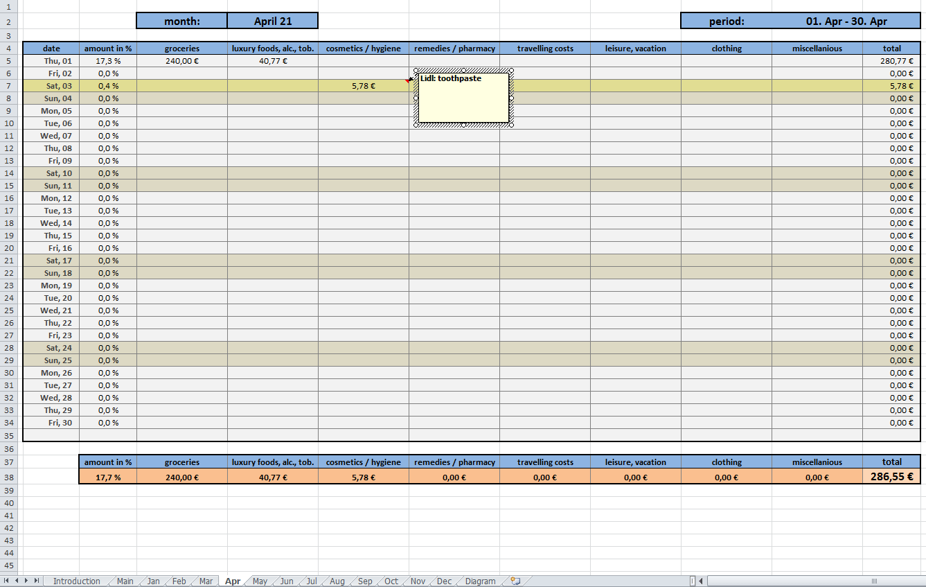Image resolution: width=926 pixels, height=587 pixels.
Task: Select the groceries cell showing 240,00 € for Thu, 01
Action: point(181,61)
